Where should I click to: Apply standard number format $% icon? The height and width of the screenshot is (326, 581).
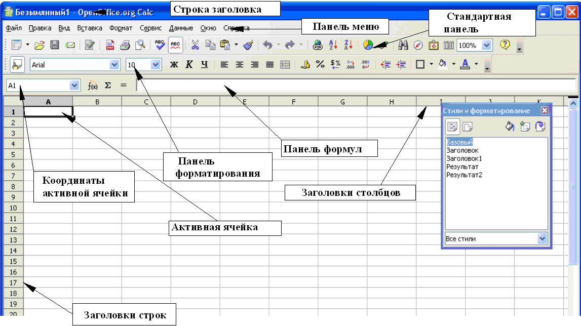(x=335, y=64)
